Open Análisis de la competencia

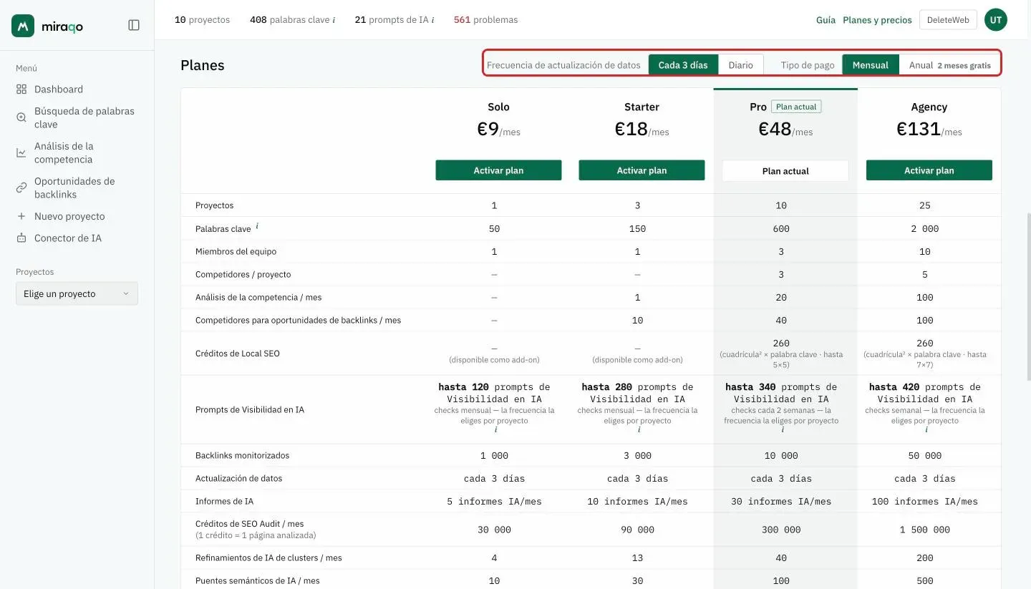click(x=64, y=152)
